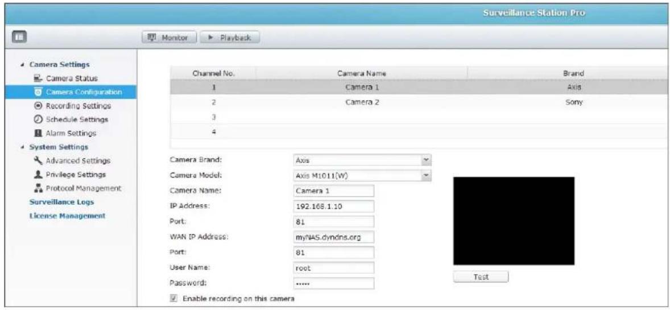
Task: Open Protocol Management
Action: pyautogui.click(x=82, y=188)
